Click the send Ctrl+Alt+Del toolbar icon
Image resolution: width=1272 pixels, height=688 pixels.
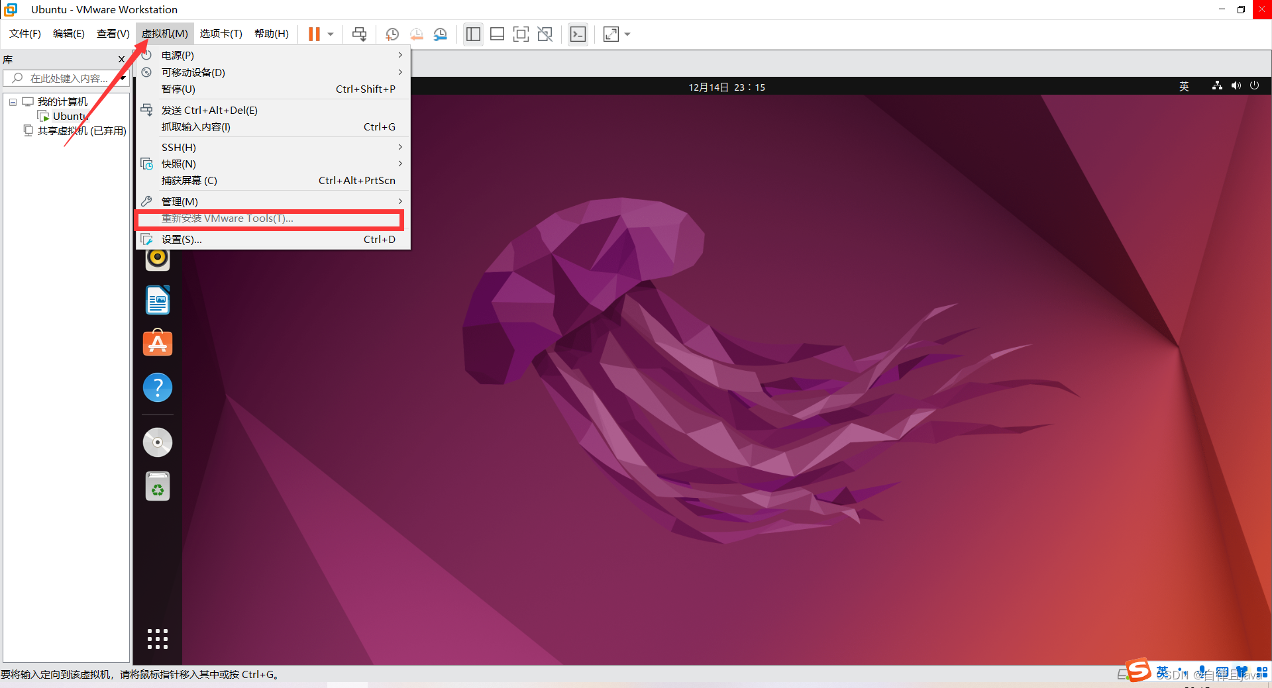click(359, 34)
